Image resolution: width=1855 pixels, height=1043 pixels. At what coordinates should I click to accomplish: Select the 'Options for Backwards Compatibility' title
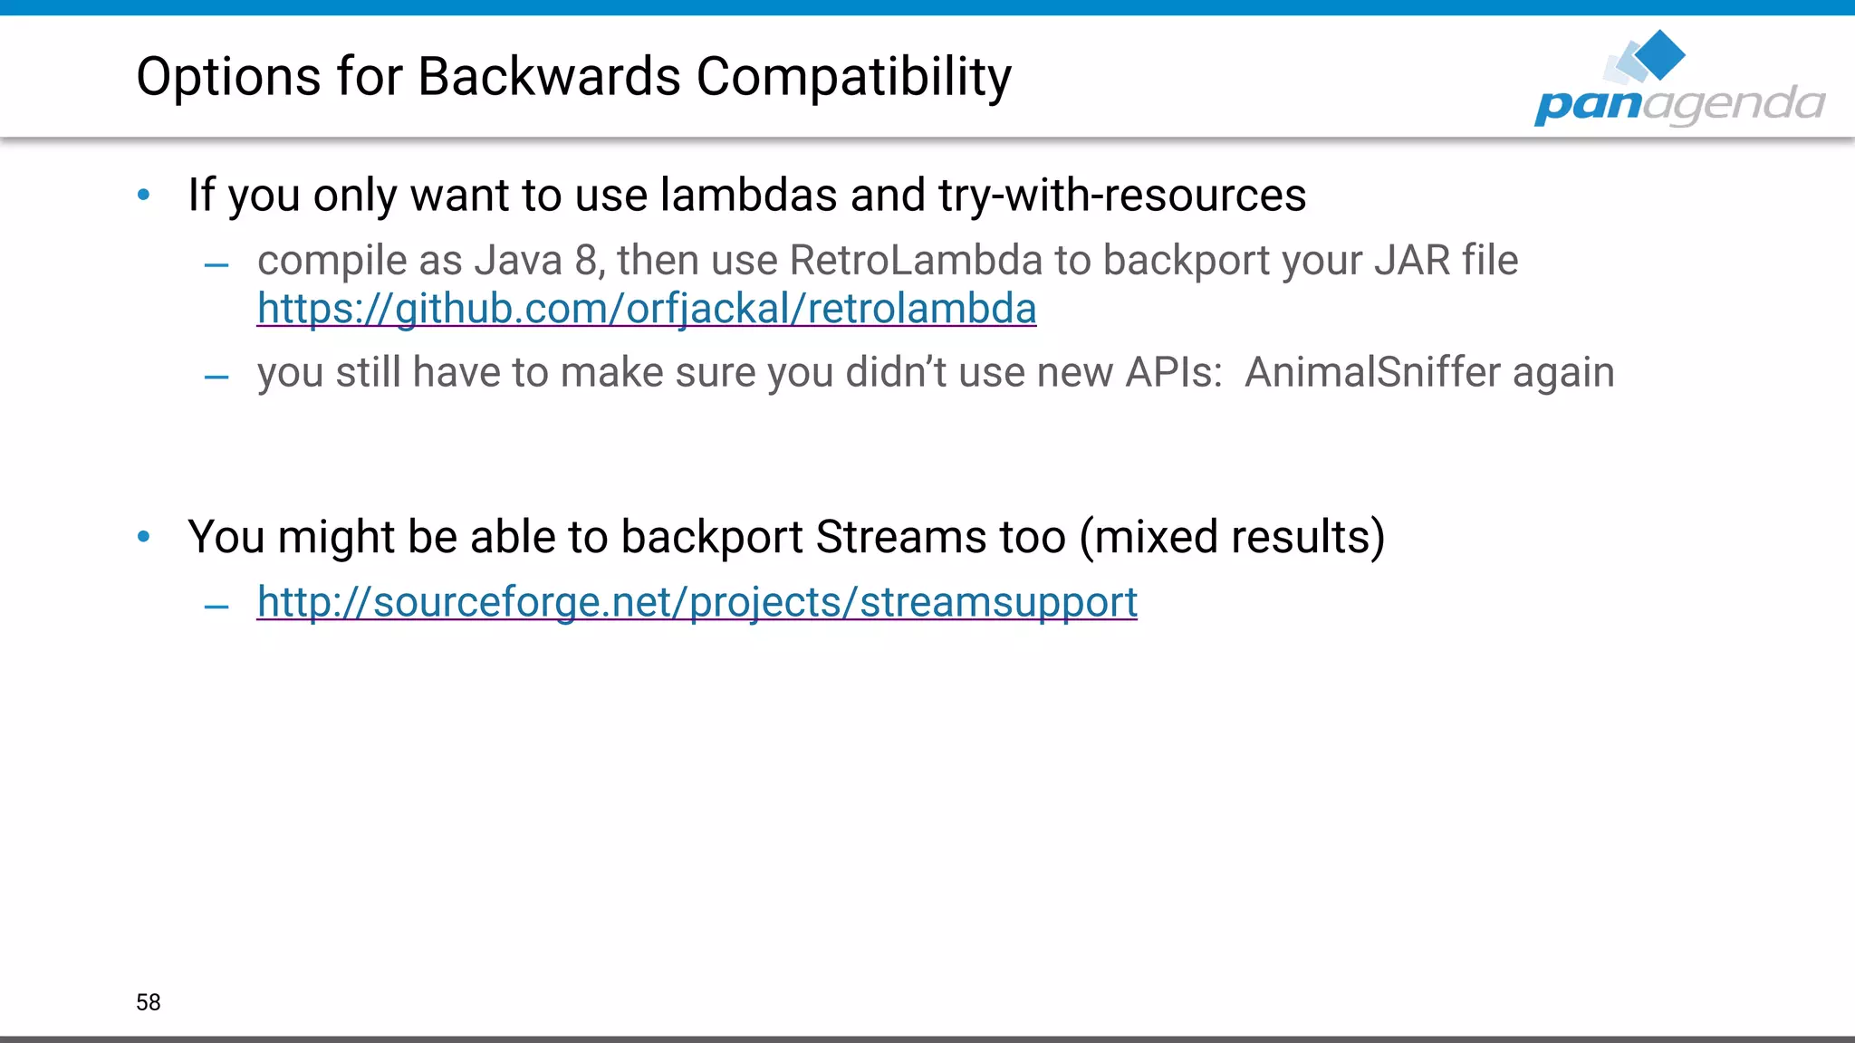pyautogui.click(x=573, y=77)
